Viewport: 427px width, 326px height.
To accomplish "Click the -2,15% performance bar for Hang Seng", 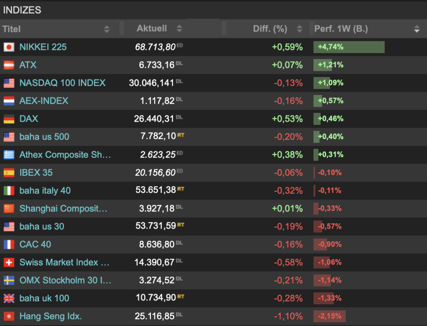I will pos(329,316).
